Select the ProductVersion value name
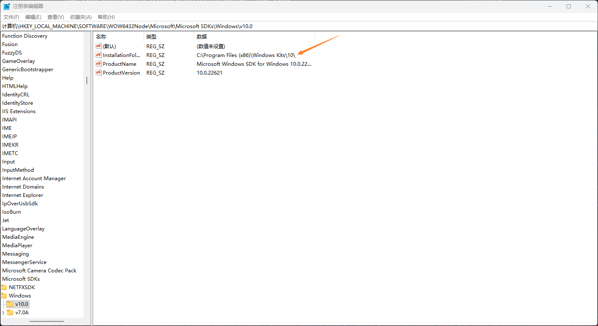This screenshot has height=326, width=598. (122, 73)
